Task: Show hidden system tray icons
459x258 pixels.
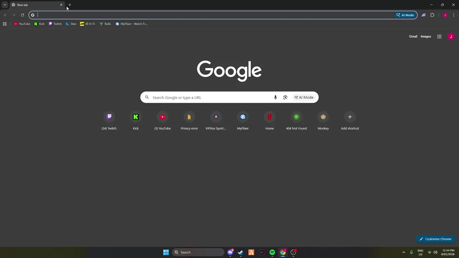Action: [x=403, y=252]
